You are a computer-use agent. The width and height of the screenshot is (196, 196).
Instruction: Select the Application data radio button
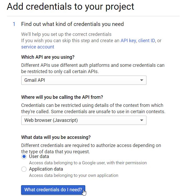pos(24,169)
